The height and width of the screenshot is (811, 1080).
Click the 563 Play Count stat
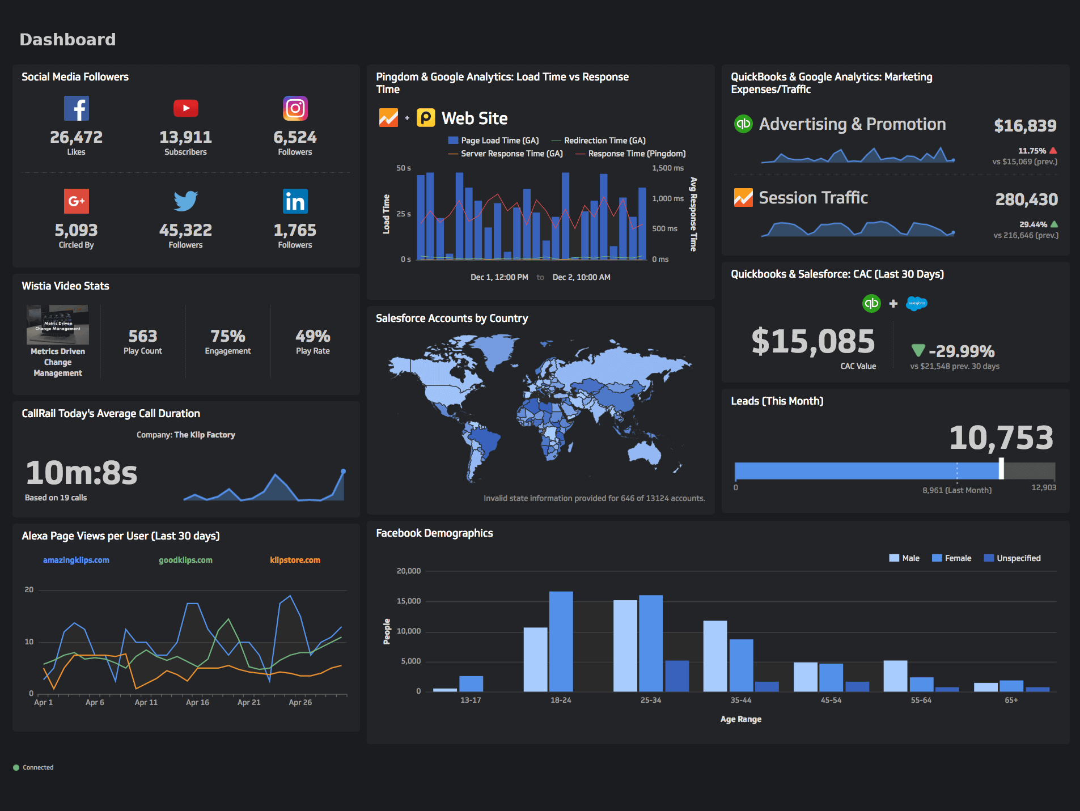143,336
